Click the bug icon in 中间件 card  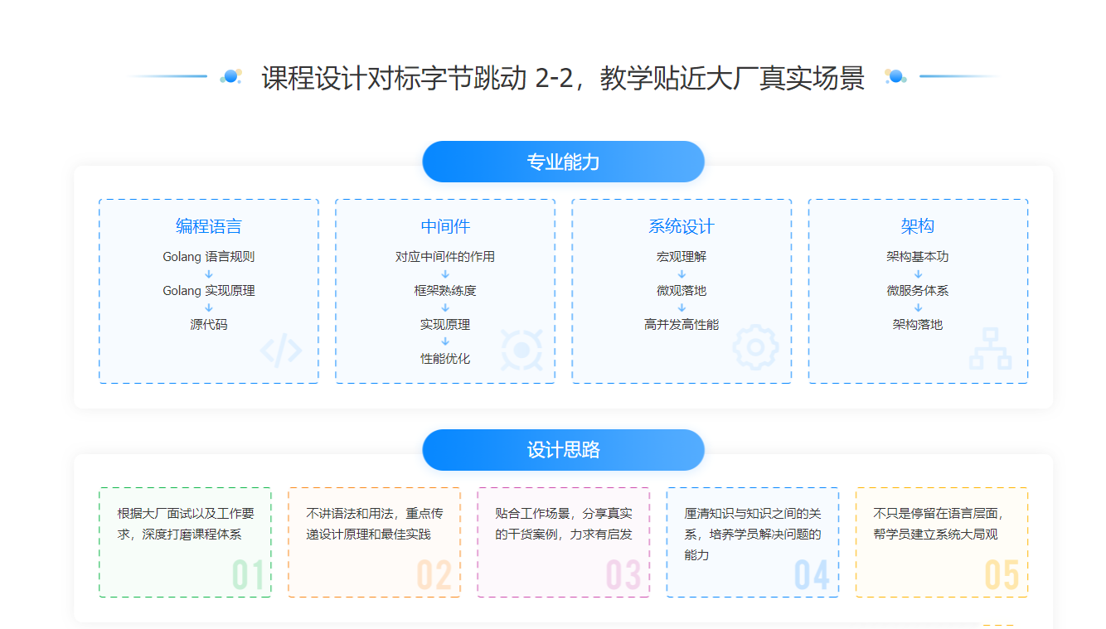pyautogui.click(x=521, y=350)
